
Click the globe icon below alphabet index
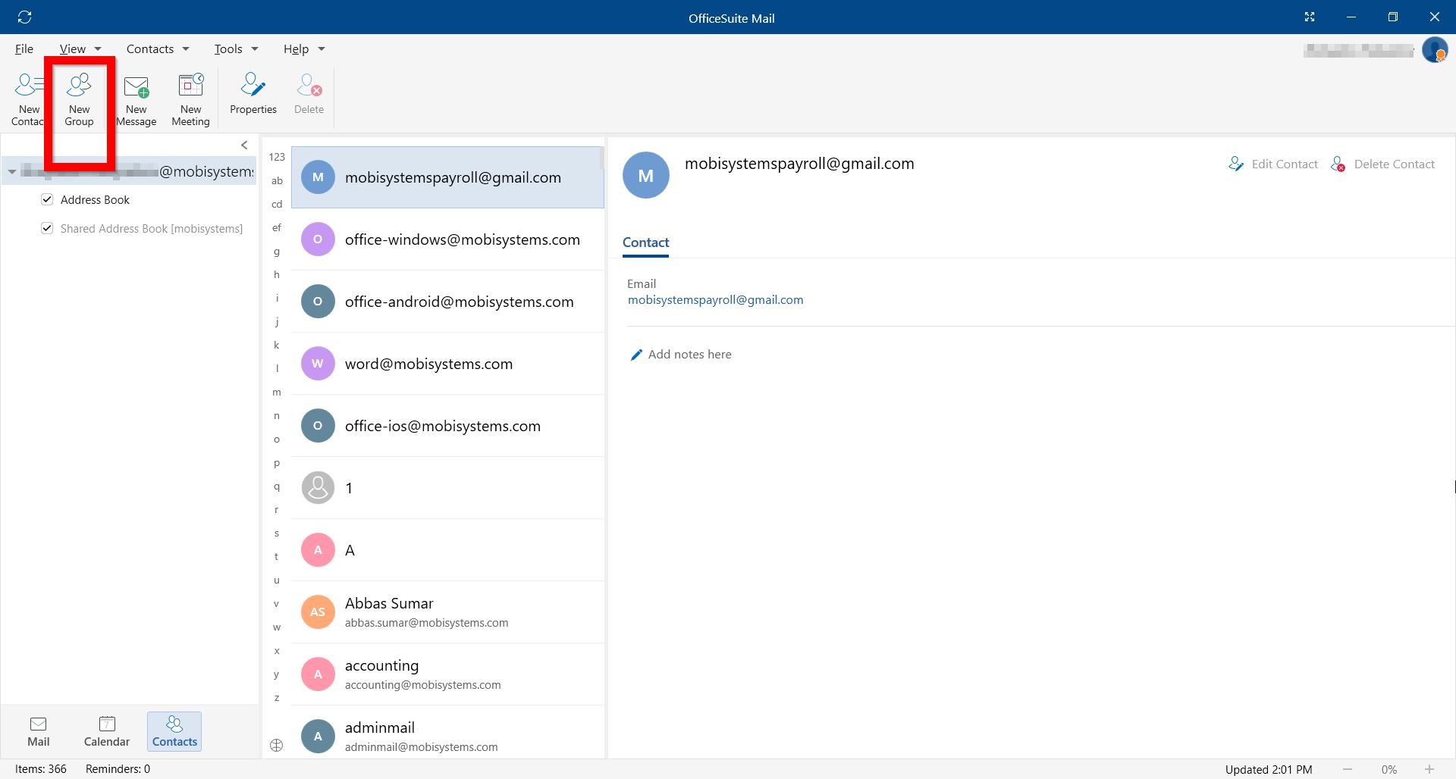point(277,745)
